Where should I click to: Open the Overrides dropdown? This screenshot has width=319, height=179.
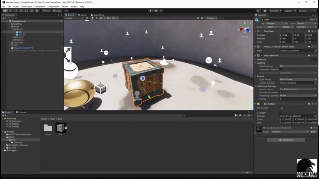306,27
